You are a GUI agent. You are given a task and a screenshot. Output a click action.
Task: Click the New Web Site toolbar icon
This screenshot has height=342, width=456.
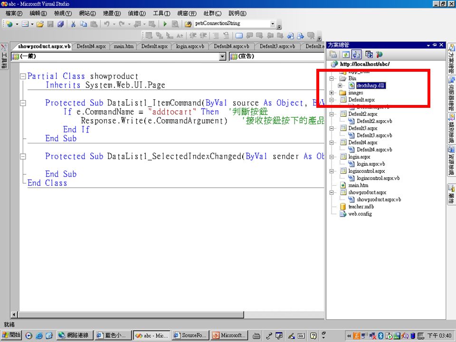tap(9, 24)
